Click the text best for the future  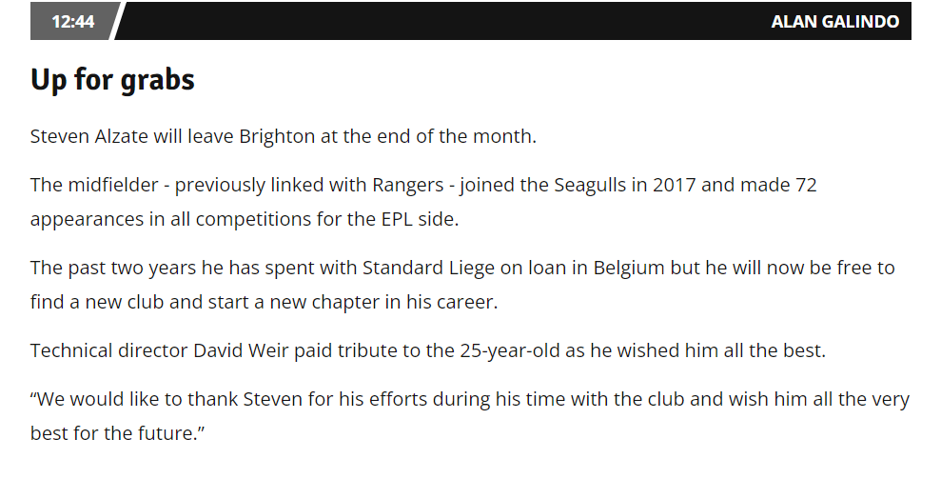[x=118, y=433]
